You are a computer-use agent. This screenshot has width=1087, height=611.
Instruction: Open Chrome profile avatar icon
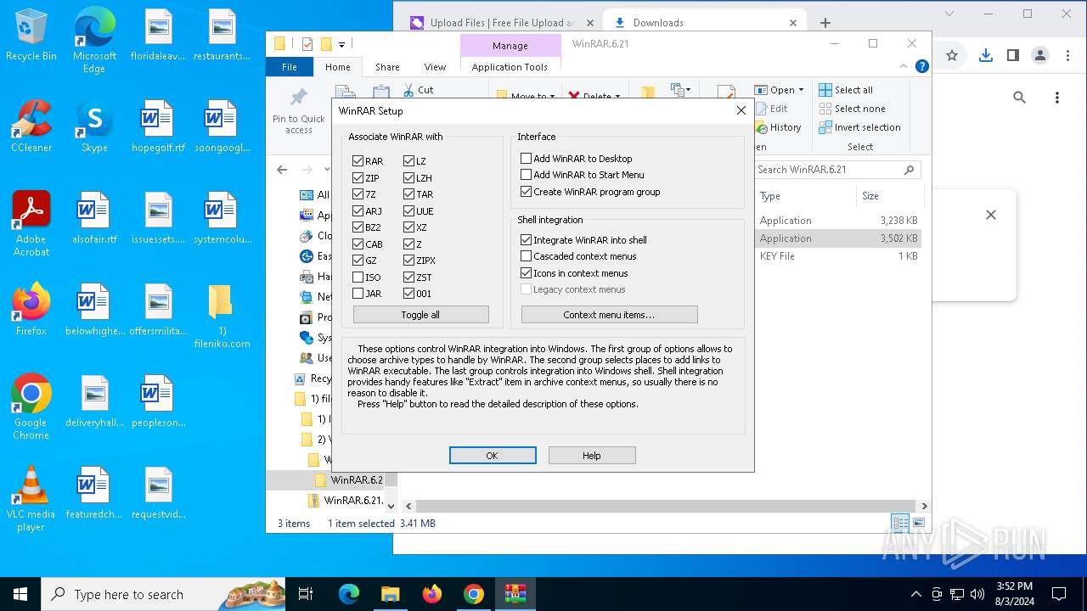(x=1040, y=55)
